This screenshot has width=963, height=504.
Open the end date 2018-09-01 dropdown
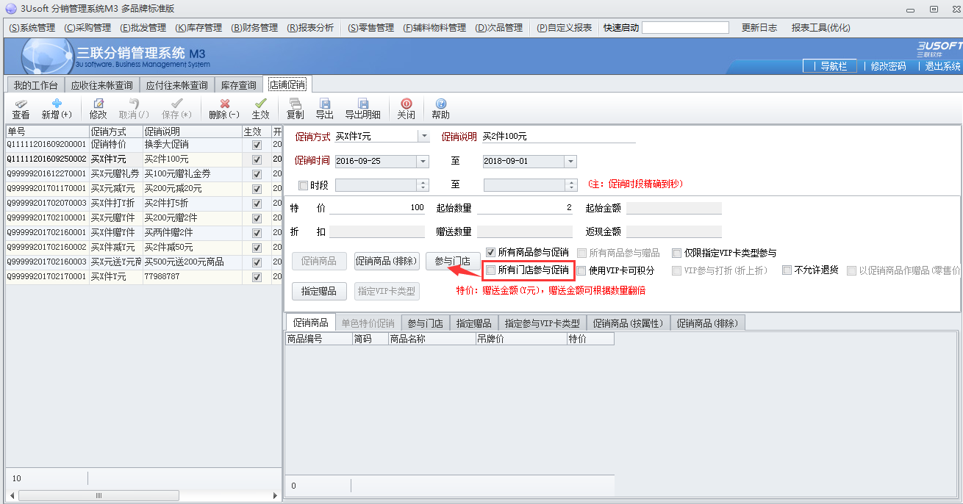pyautogui.click(x=570, y=162)
